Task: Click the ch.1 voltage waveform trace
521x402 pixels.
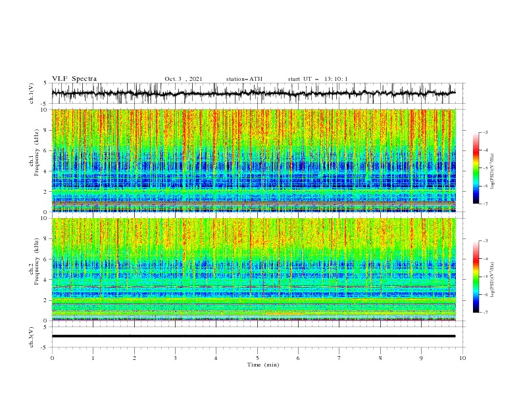Action: pyautogui.click(x=253, y=93)
